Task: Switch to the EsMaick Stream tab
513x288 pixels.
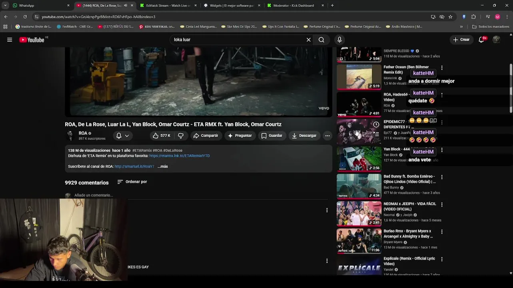Action: click(168, 6)
